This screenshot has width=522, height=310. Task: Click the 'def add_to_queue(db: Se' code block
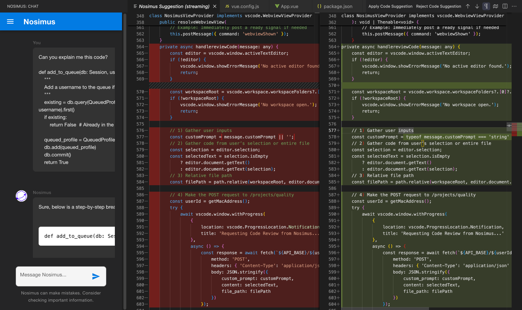tap(77, 236)
